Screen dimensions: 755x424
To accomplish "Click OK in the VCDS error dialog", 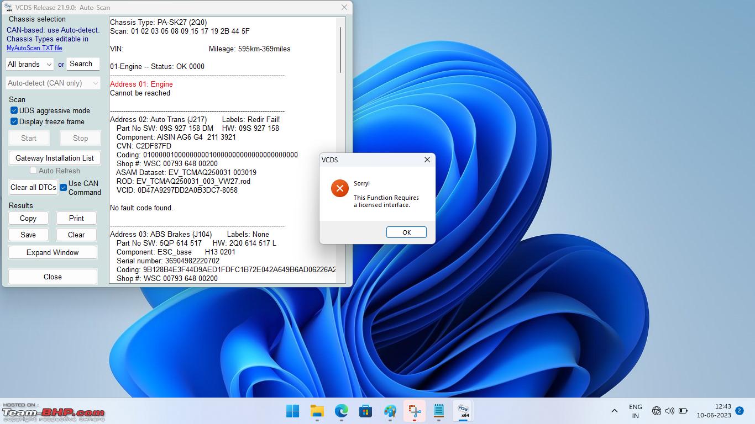I will (x=406, y=232).
